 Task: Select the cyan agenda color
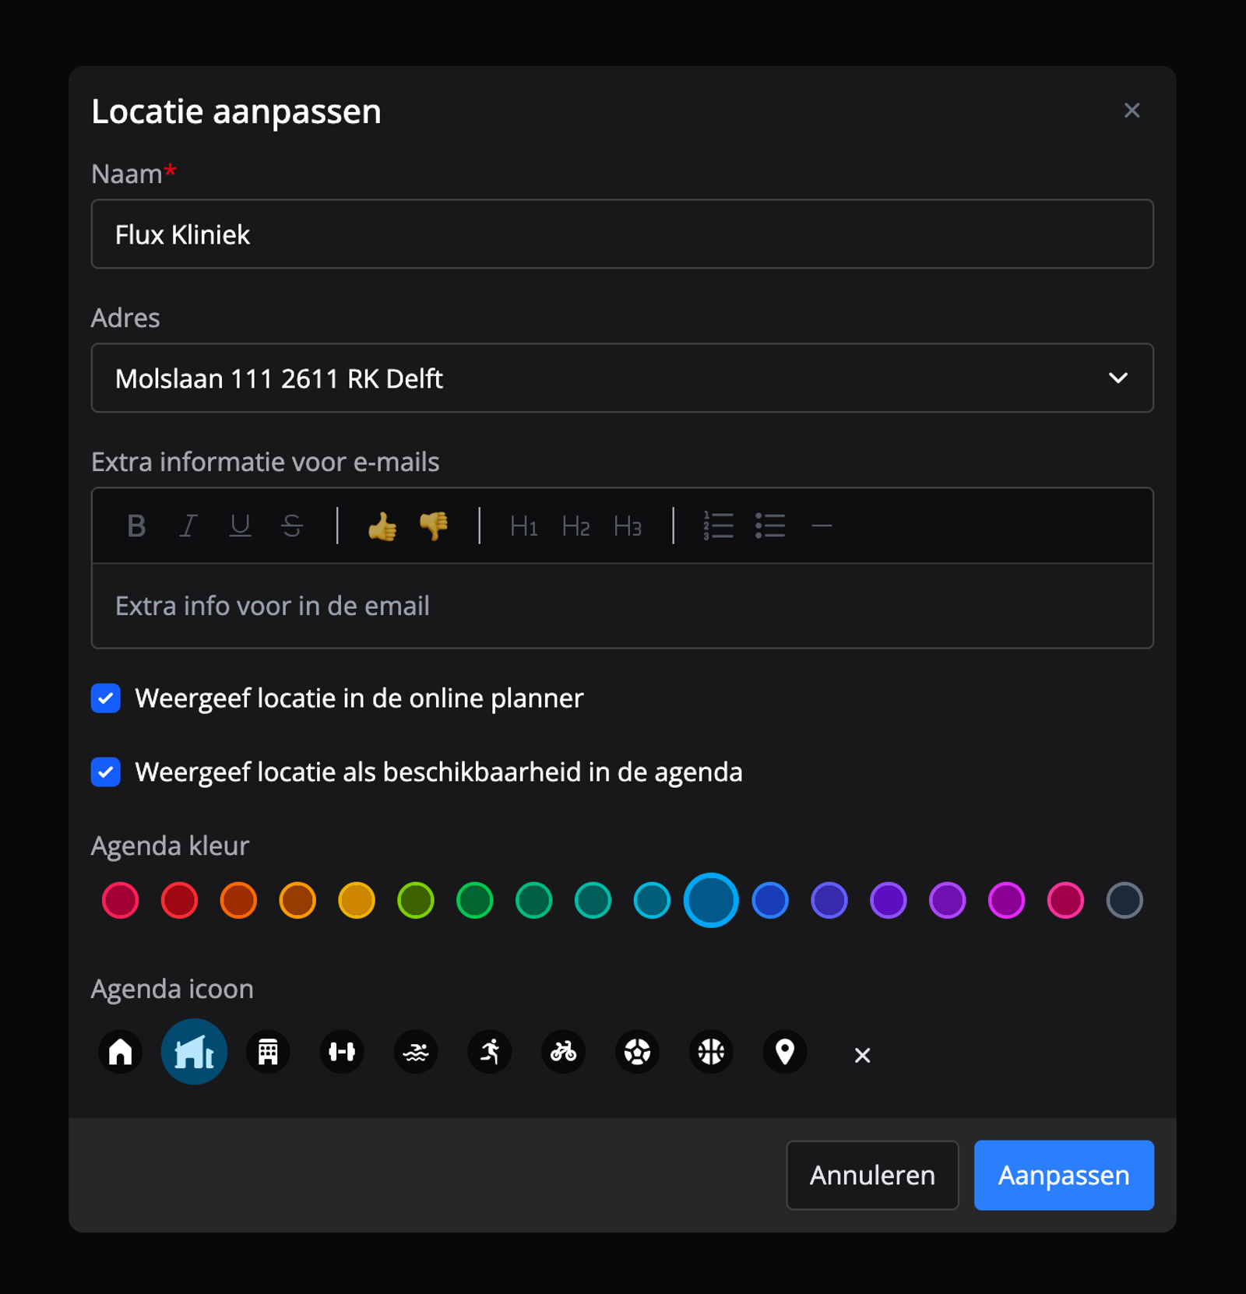pyautogui.click(x=652, y=901)
